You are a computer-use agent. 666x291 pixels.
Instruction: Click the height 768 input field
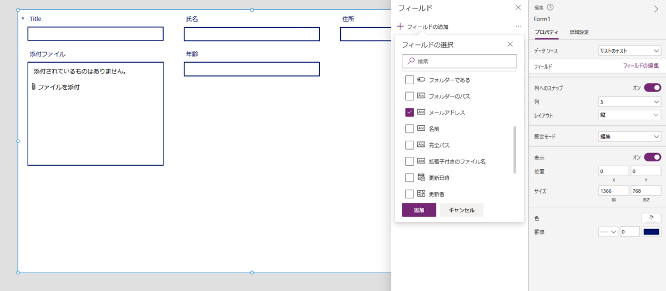pyautogui.click(x=646, y=191)
